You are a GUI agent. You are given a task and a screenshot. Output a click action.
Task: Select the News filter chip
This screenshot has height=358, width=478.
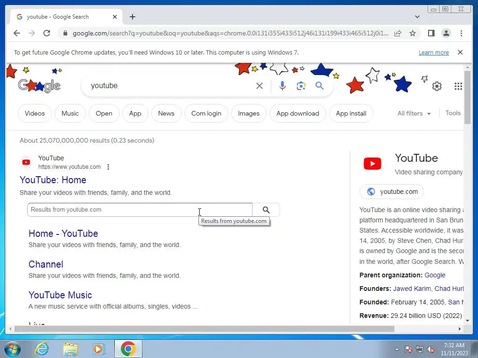click(166, 113)
